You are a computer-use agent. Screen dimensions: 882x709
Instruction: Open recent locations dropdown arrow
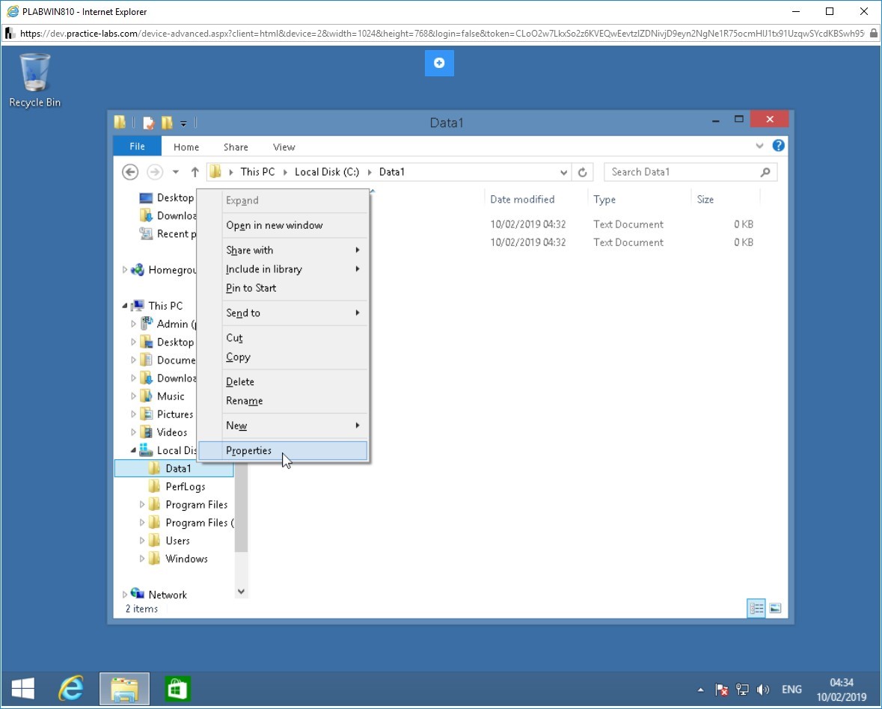pos(176,172)
